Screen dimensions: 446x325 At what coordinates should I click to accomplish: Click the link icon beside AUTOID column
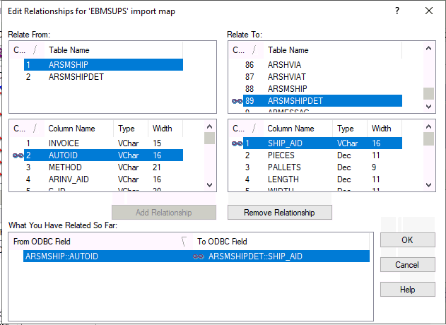pos(18,155)
